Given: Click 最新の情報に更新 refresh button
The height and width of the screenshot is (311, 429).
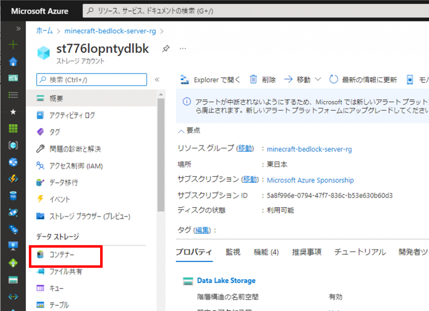Looking at the screenshot, I should (x=363, y=80).
